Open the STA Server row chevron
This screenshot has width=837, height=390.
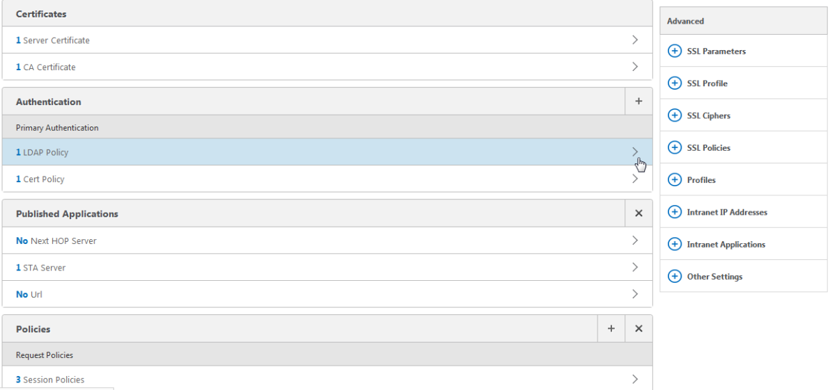tap(634, 267)
